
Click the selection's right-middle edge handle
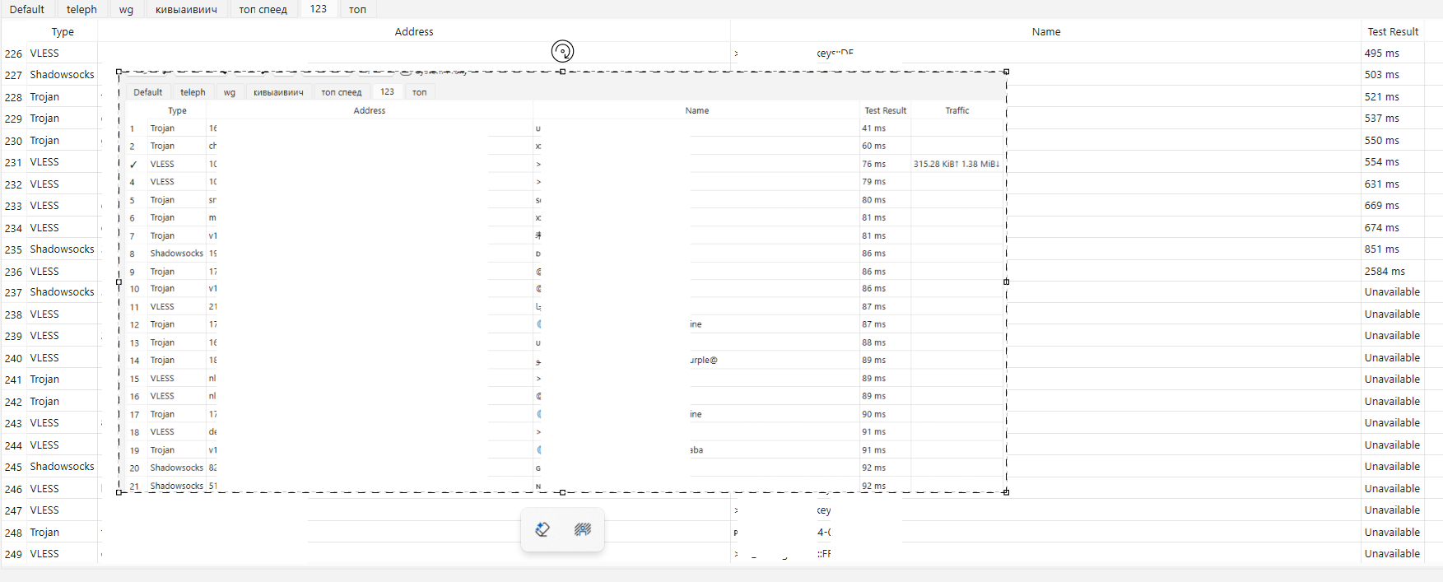1006,282
